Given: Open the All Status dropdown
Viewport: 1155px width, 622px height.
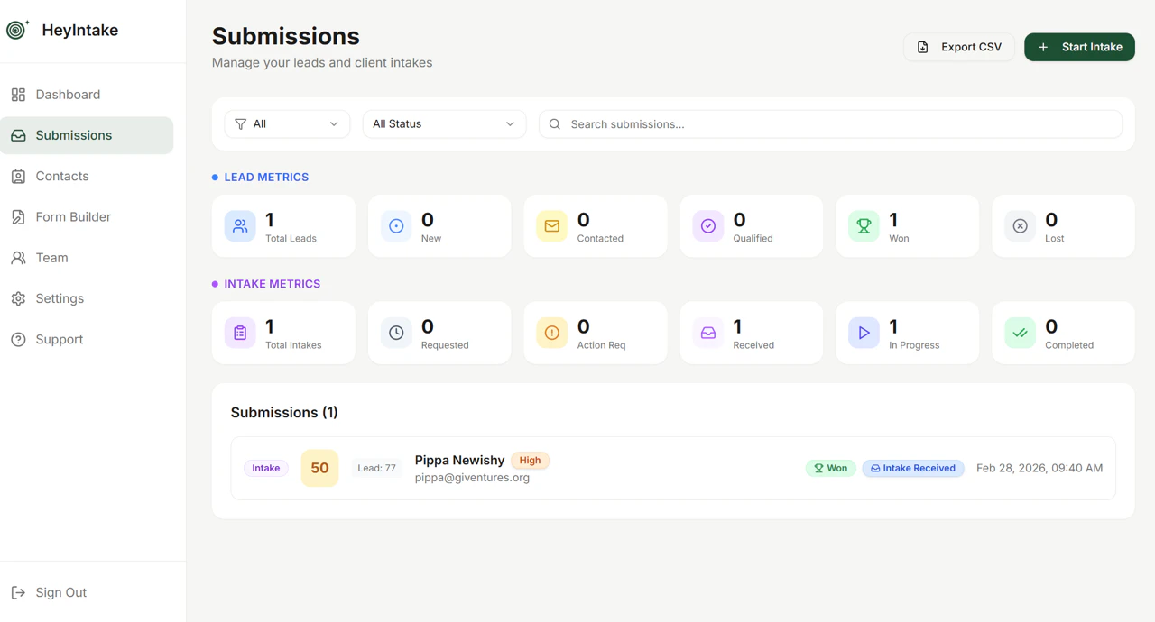Looking at the screenshot, I should click(x=444, y=124).
